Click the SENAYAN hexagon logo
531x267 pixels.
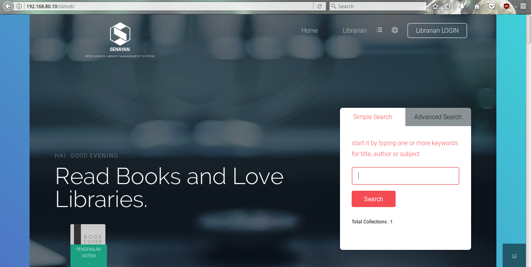120,33
